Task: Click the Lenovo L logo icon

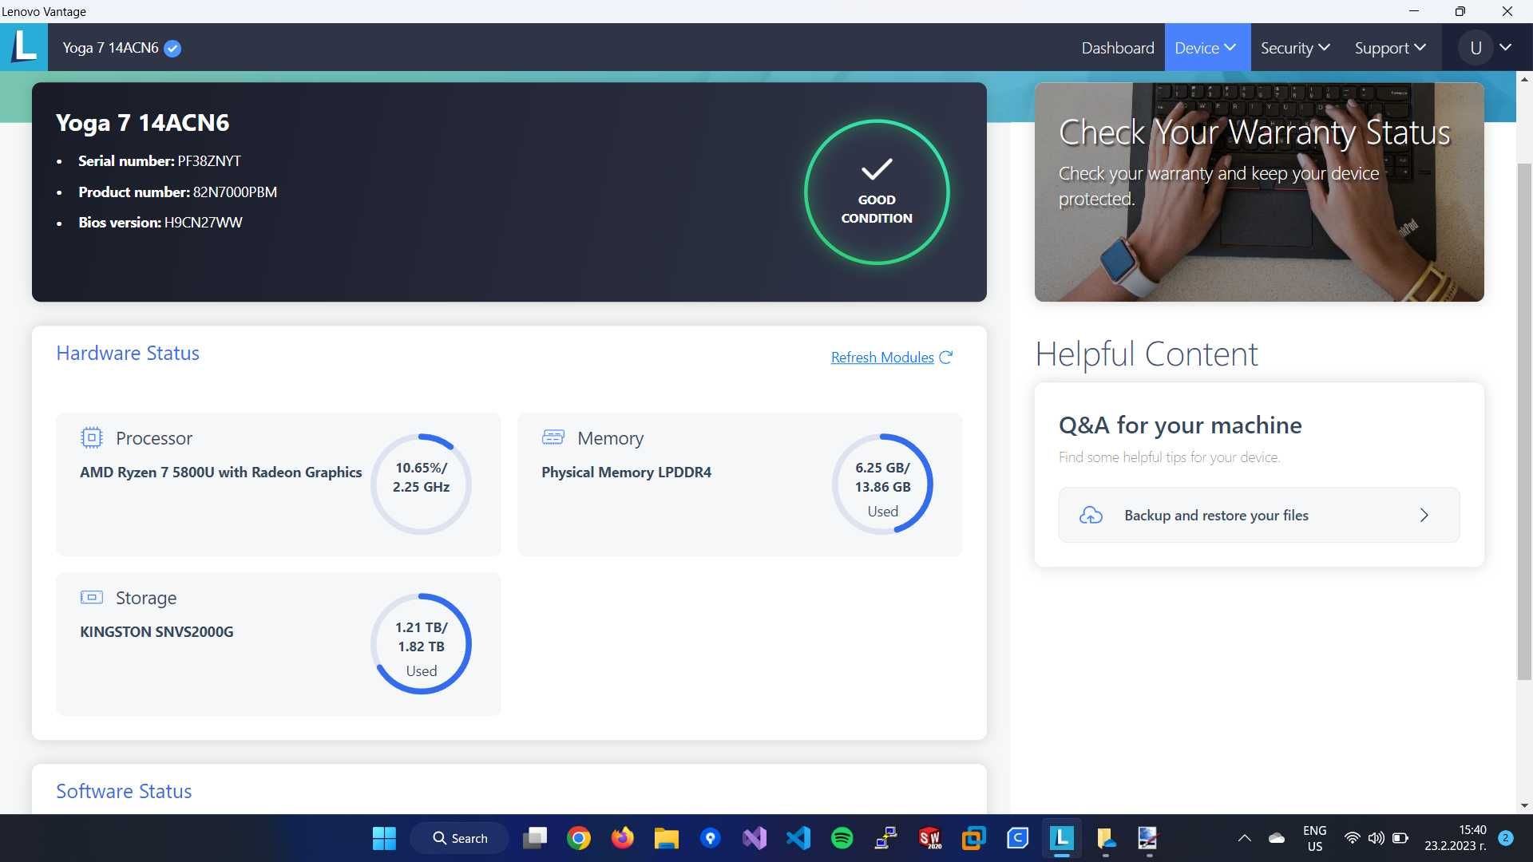Action: click(24, 46)
